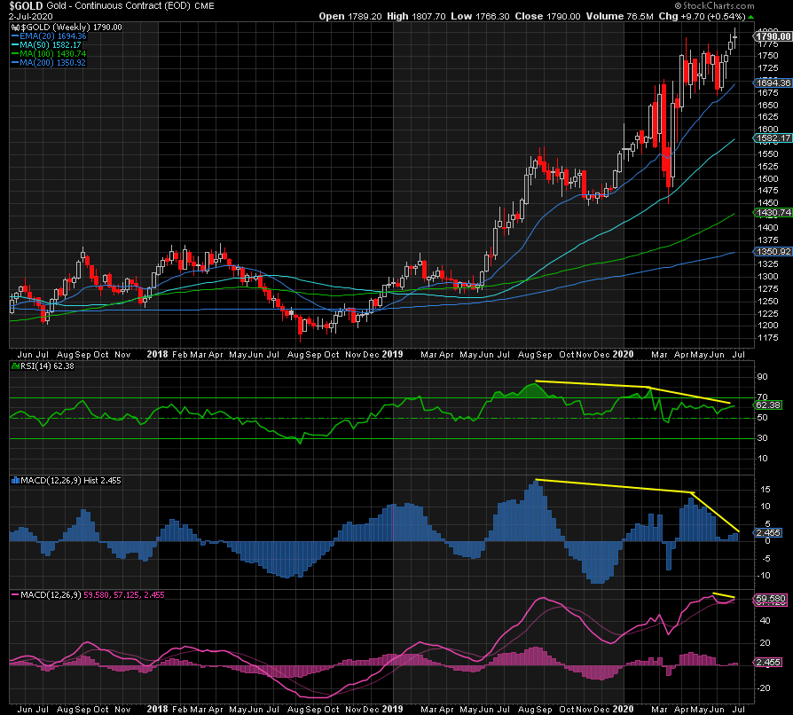The image size is (793, 715).
Task: Click the 2018 year label on time axis
Action: (x=158, y=354)
